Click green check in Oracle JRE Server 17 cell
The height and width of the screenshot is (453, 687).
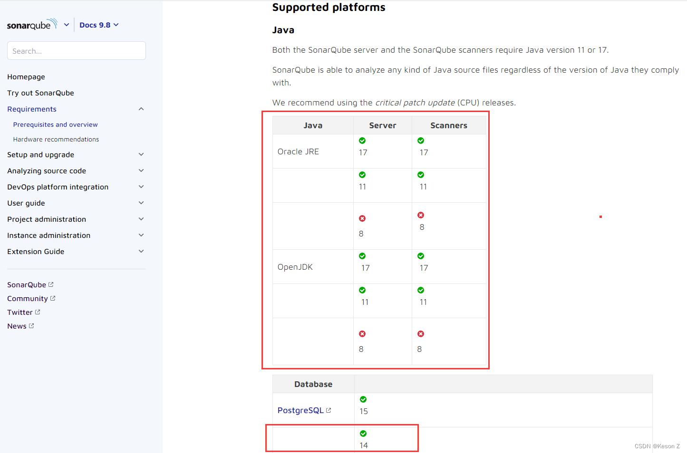point(362,141)
